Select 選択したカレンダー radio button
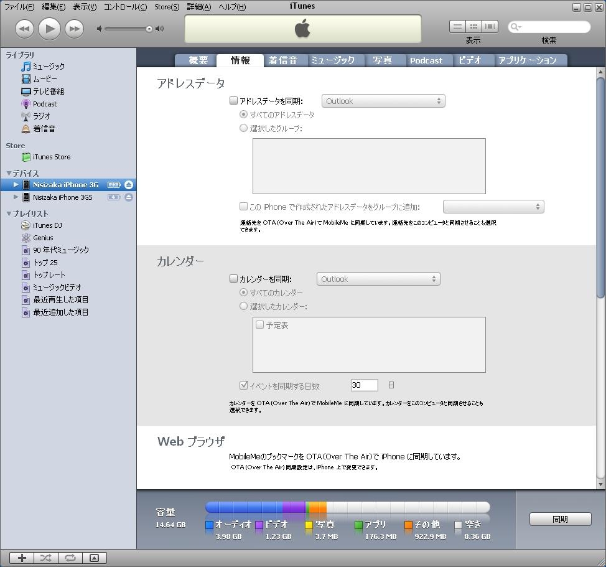The height and width of the screenshot is (567, 606). pos(243,306)
